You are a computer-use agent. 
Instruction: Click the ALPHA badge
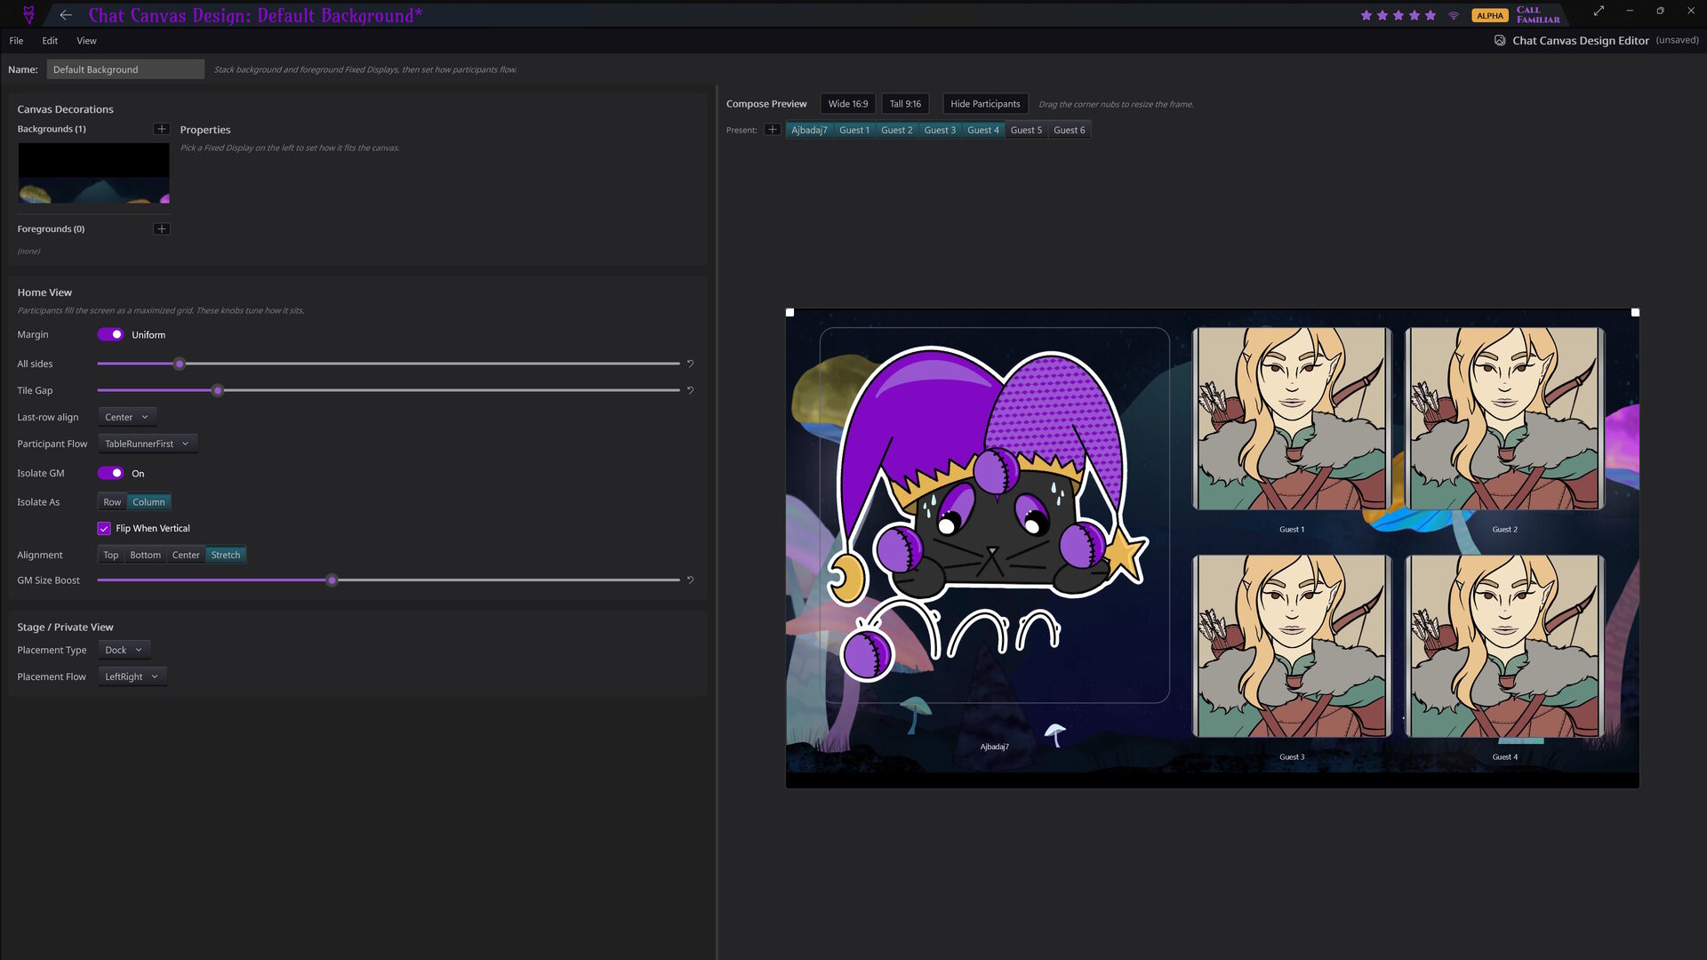pyautogui.click(x=1490, y=15)
